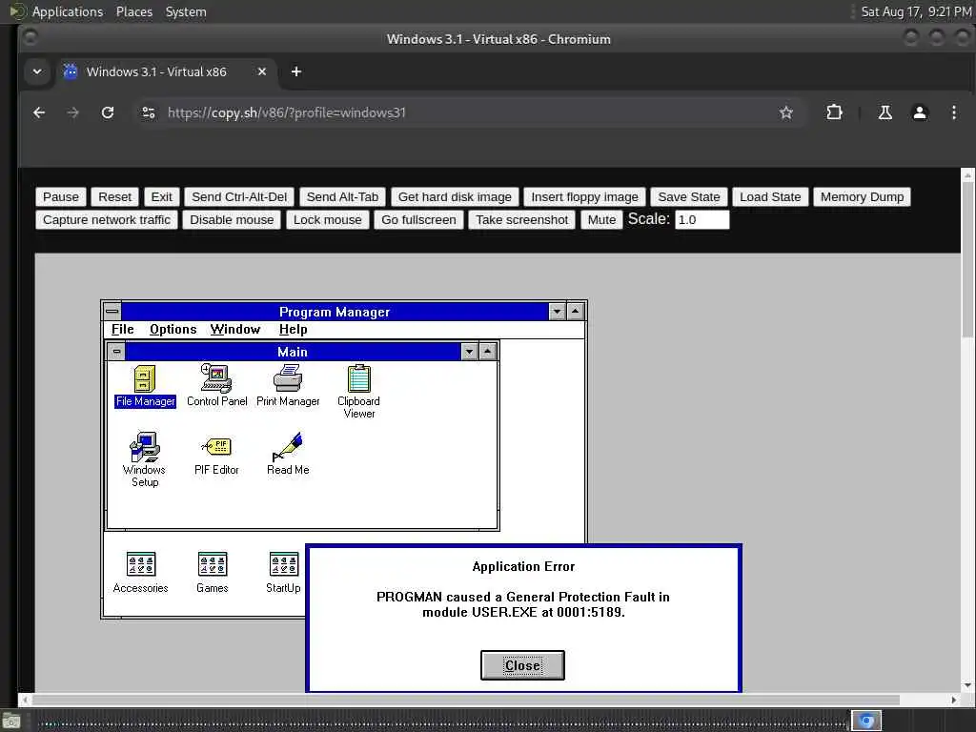Open the Chrome Labs flask icon
Screen dimensions: 976x732
tap(885, 112)
